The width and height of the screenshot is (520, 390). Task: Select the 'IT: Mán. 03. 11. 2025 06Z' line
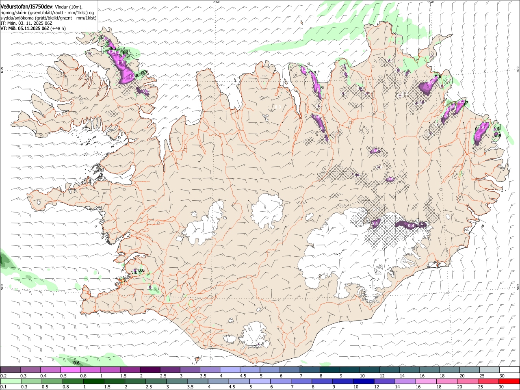(x=26, y=23)
